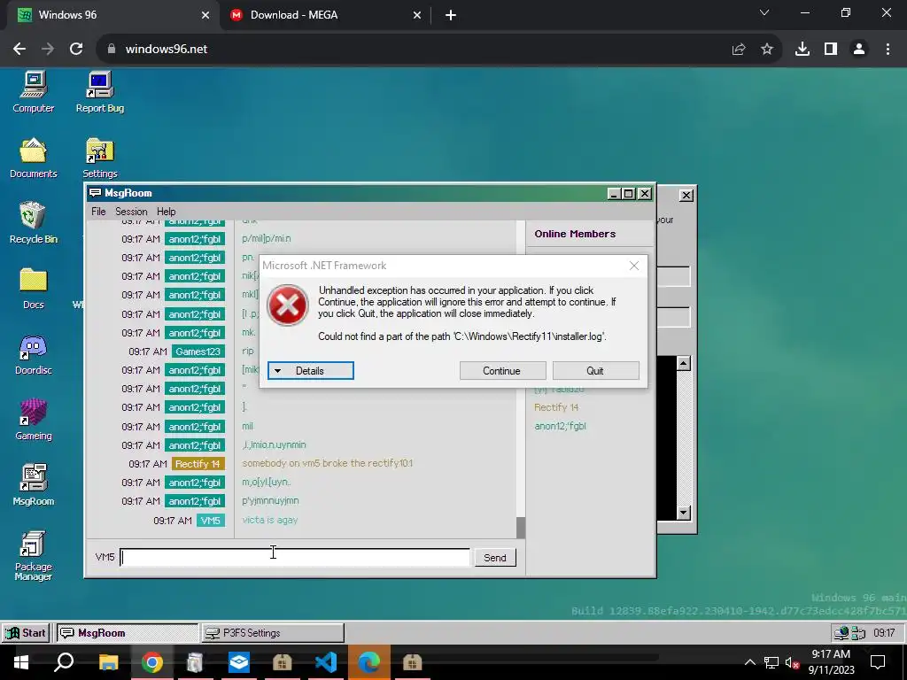Open the Recycle Bin icon
Viewport: 907px width, 680px height.
coord(33,223)
